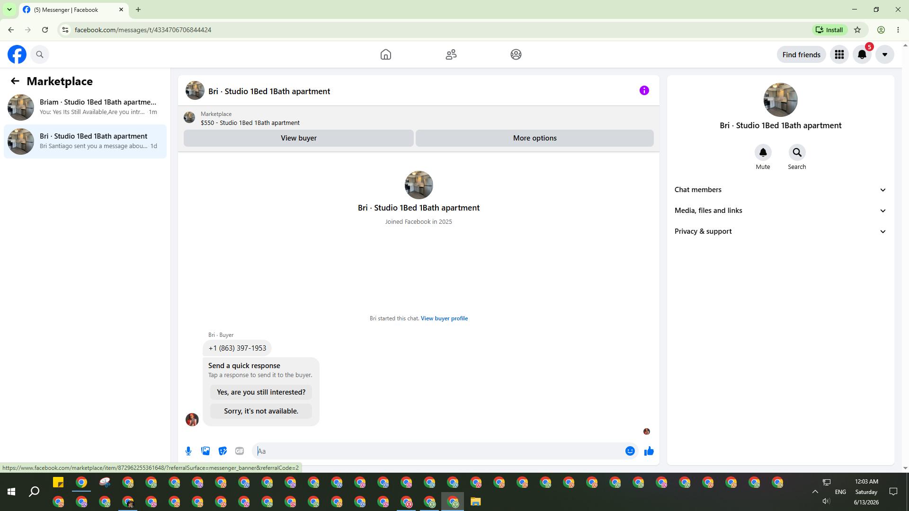Click the back arrow beside Marketplace
This screenshot has width=909, height=511.
point(15,81)
